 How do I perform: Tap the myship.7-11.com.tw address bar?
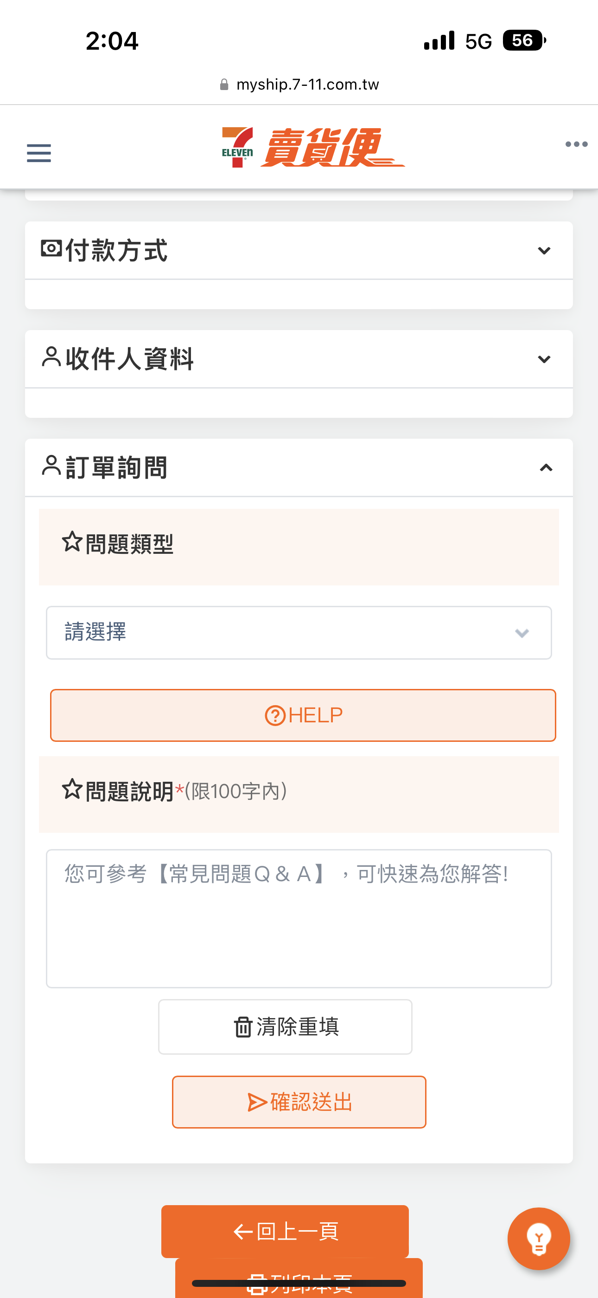[299, 84]
